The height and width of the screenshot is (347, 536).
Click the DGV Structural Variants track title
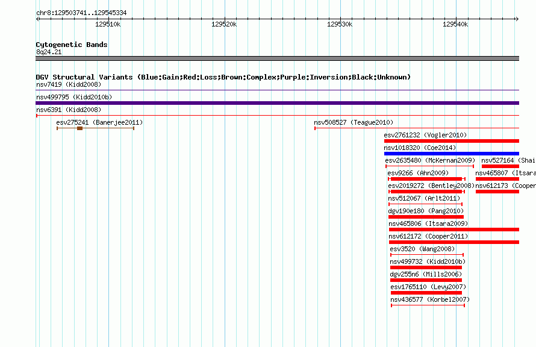tap(223, 77)
